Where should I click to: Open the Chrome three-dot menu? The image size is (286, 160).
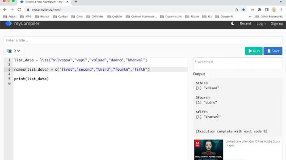pos(281,10)
